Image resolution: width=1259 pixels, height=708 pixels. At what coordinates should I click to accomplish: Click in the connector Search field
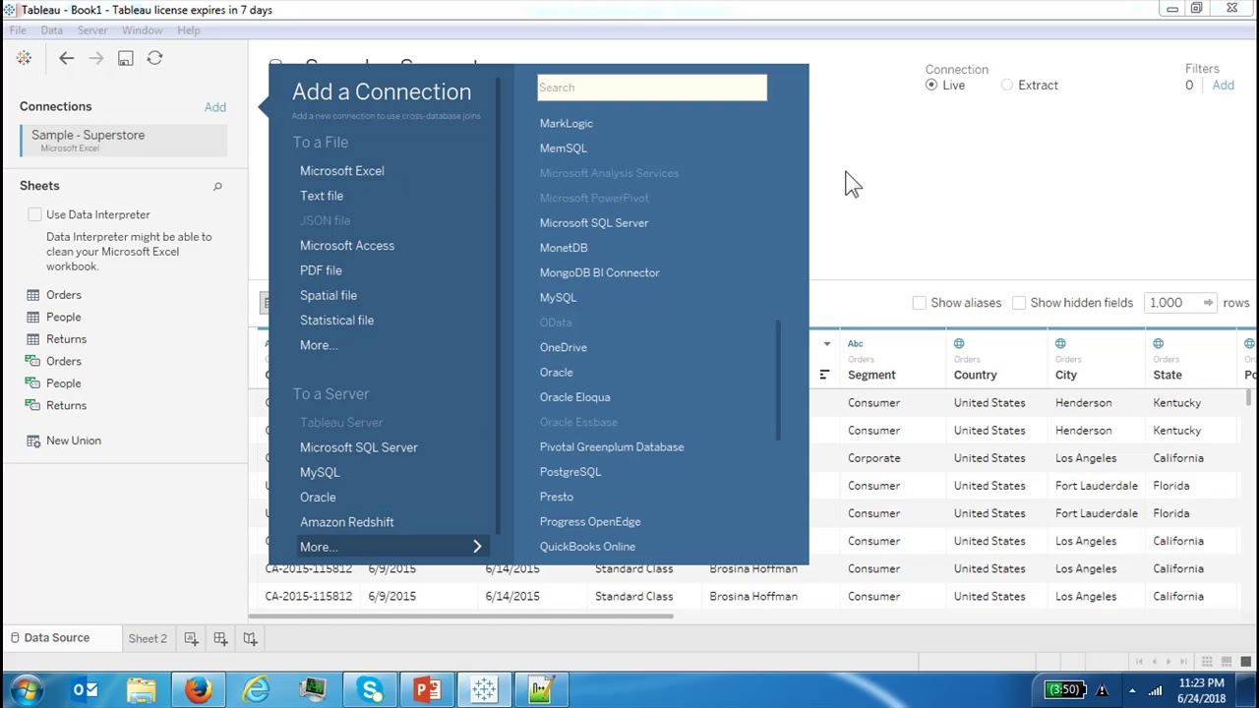(x=652, y=88)
